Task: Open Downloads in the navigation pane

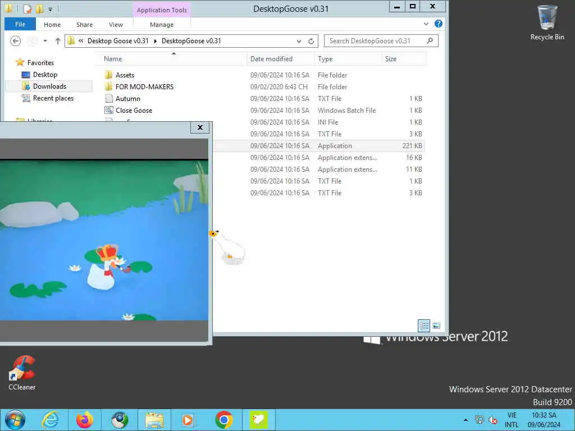Action: [49, 86]
